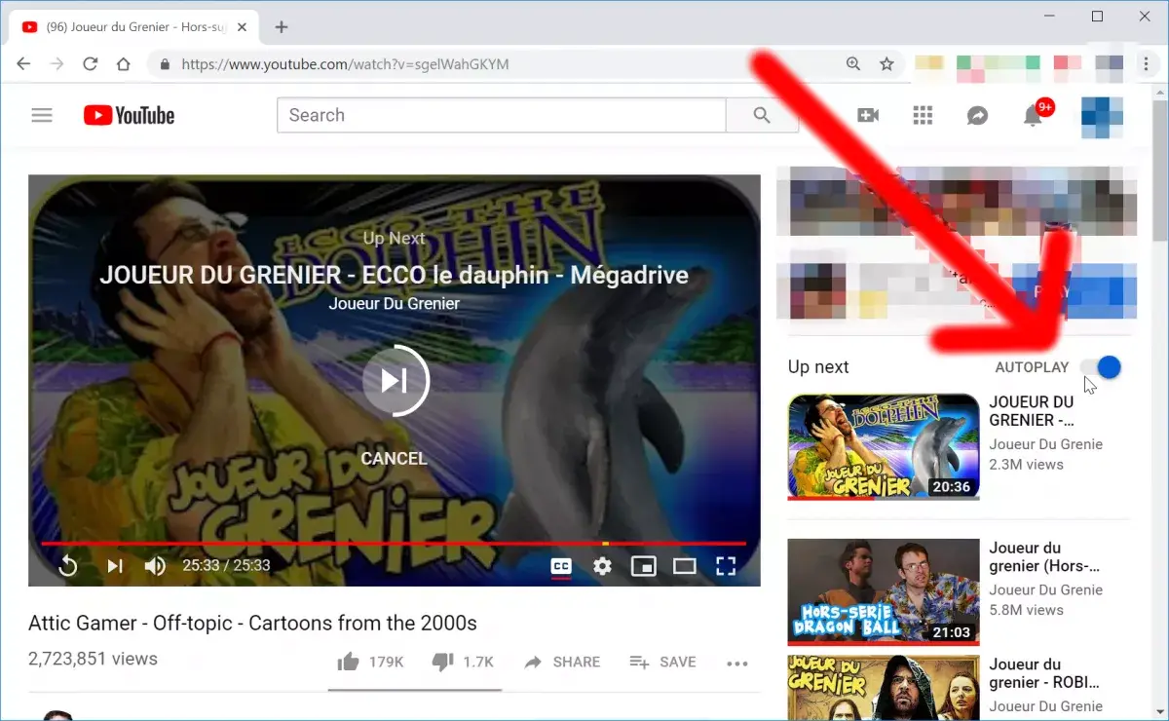This screenshot has height=721, width=1169.
Task: Close the Joueur du Grenier tab
Action: click(x=241, y=27)
